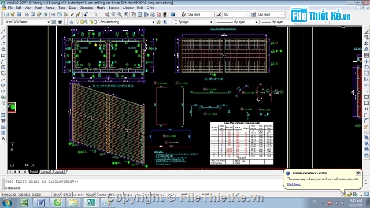Image resolution: width=370 pixels, height=208 pixels.
Task: Expand the Undo history dropdown arrow
Action: (x=91, y=14)
